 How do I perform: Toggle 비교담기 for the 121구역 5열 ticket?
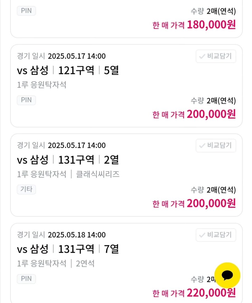tap(216, 56)
